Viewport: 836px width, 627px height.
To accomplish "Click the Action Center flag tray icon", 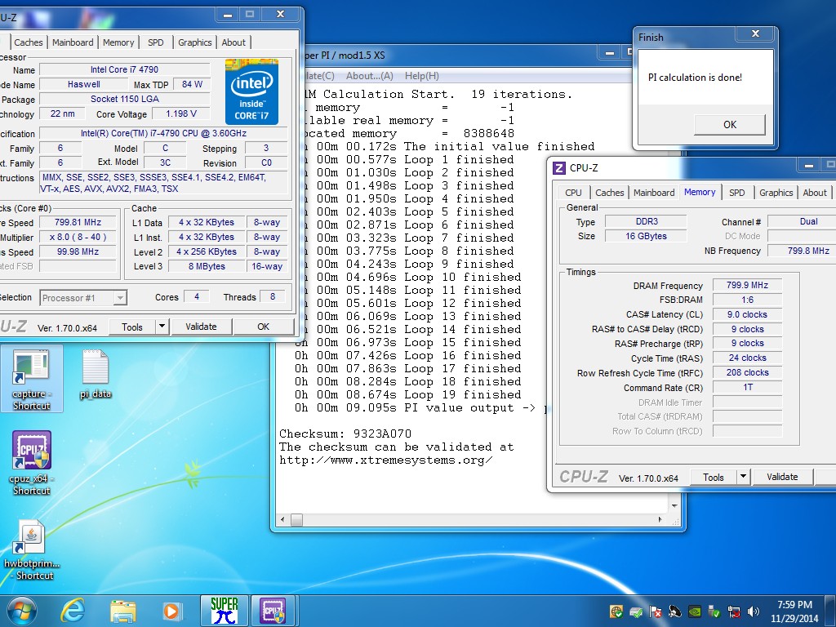I will click(656, 611).
